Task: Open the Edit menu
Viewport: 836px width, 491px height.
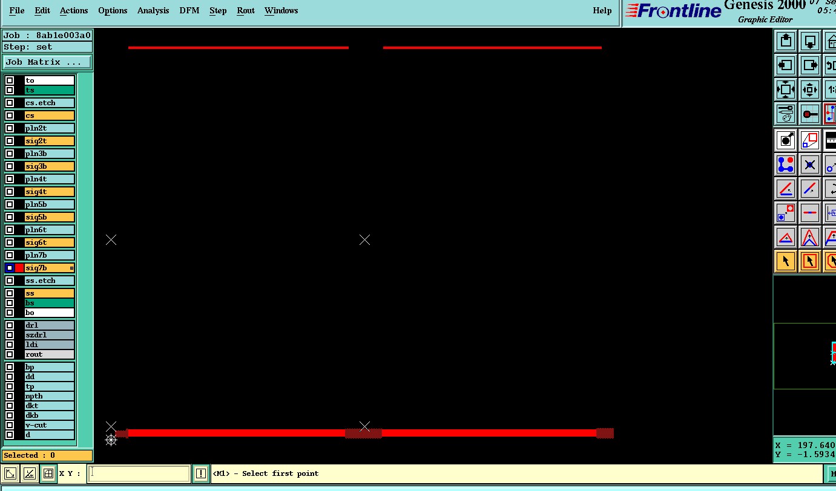Action: click(x=42, y=10)
